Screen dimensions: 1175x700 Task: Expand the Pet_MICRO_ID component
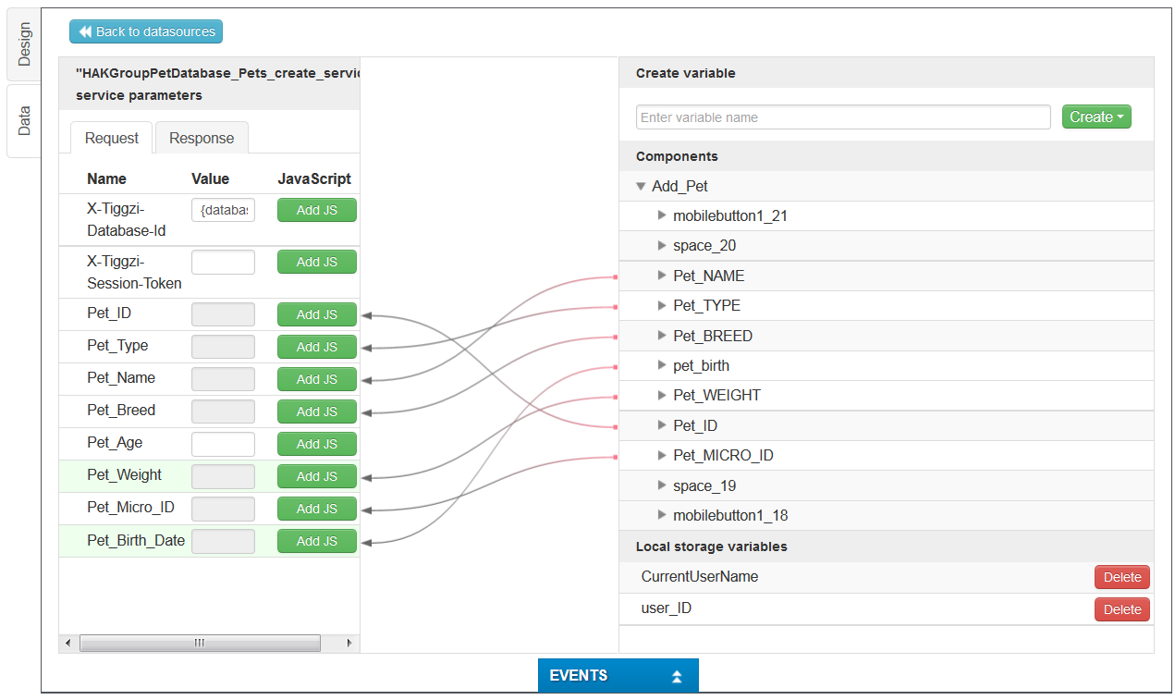pyautogui.click(x=661, y=455)
